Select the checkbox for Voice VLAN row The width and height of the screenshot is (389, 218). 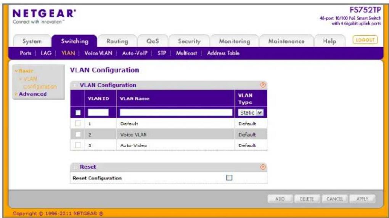[78, 134]
